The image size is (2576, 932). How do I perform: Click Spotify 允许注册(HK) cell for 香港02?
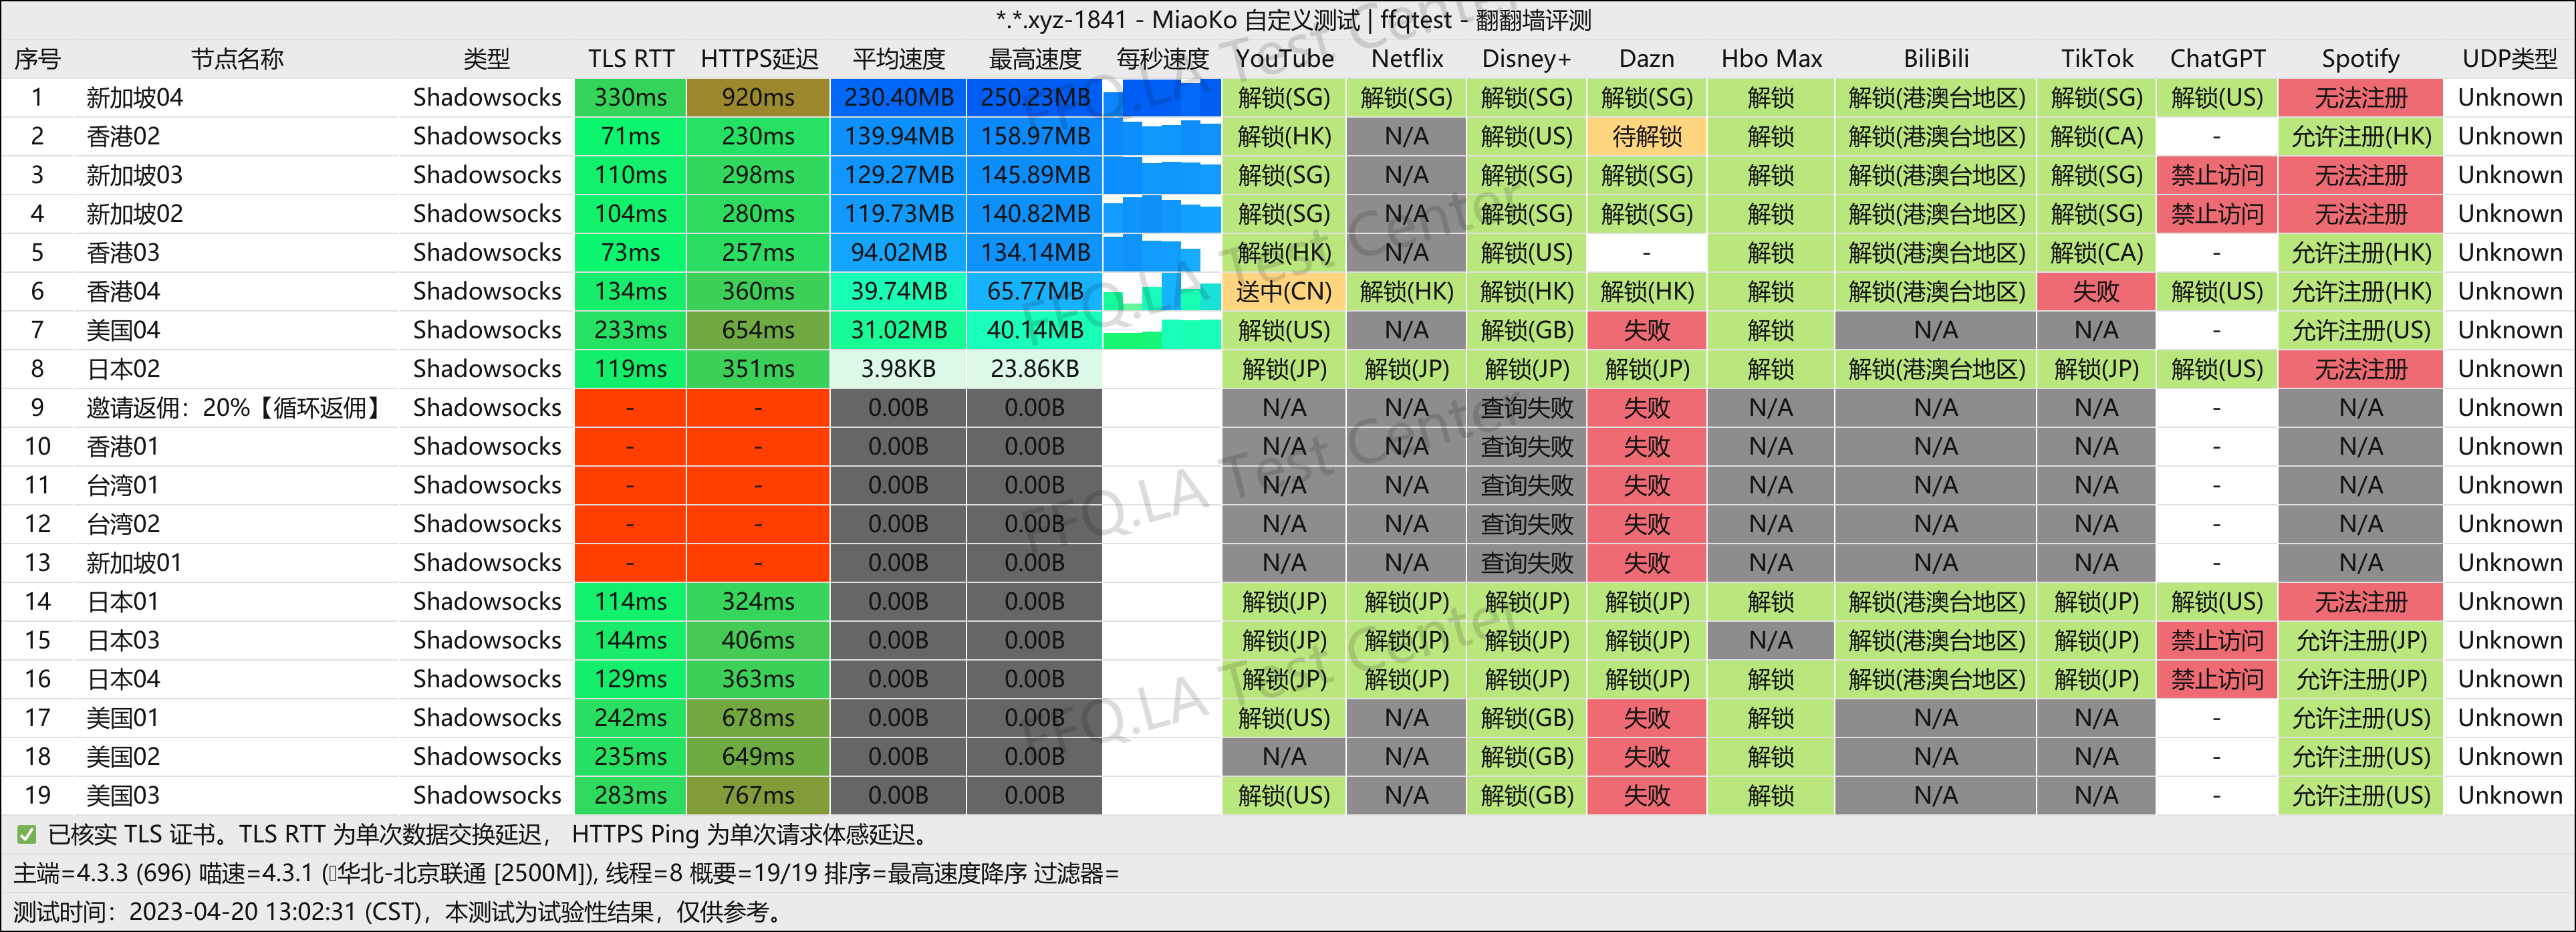pyautogui.click(x=2360, y=136)
